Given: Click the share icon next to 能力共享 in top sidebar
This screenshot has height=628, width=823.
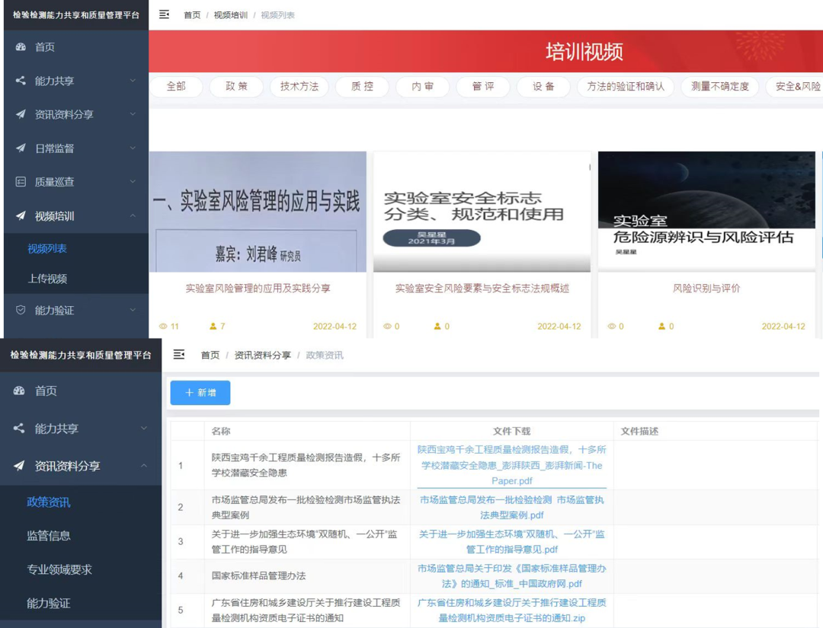Looking at the screenshot, I should [x=21, y=80].
